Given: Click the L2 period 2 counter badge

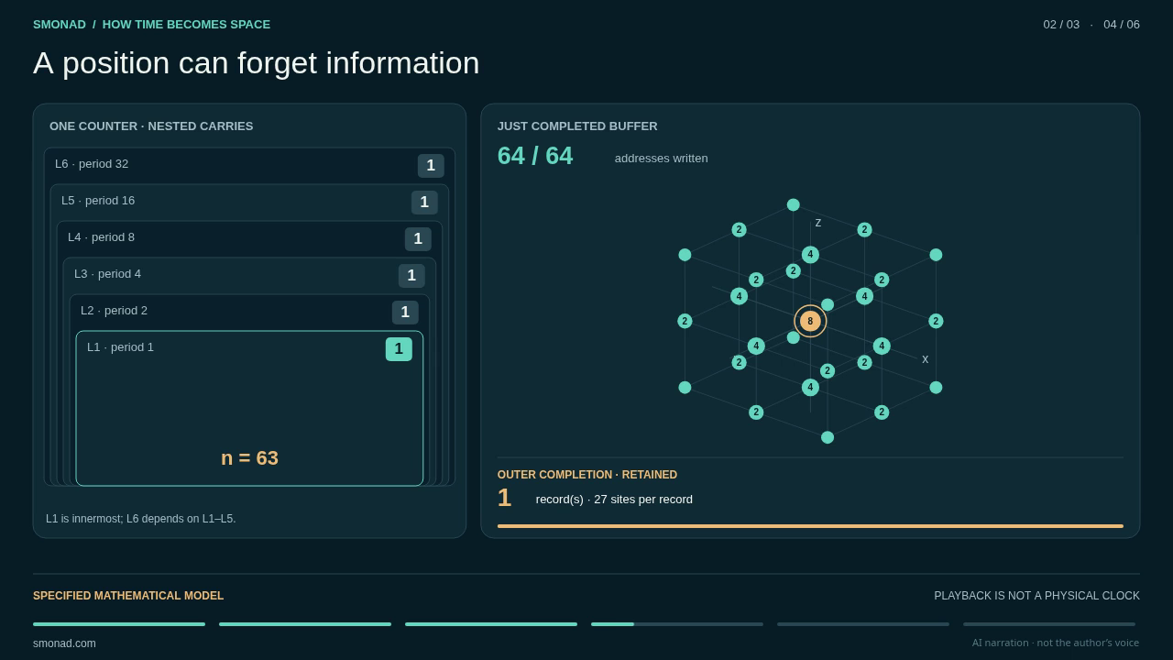Looking at the screenshot, I should [405, 313].
